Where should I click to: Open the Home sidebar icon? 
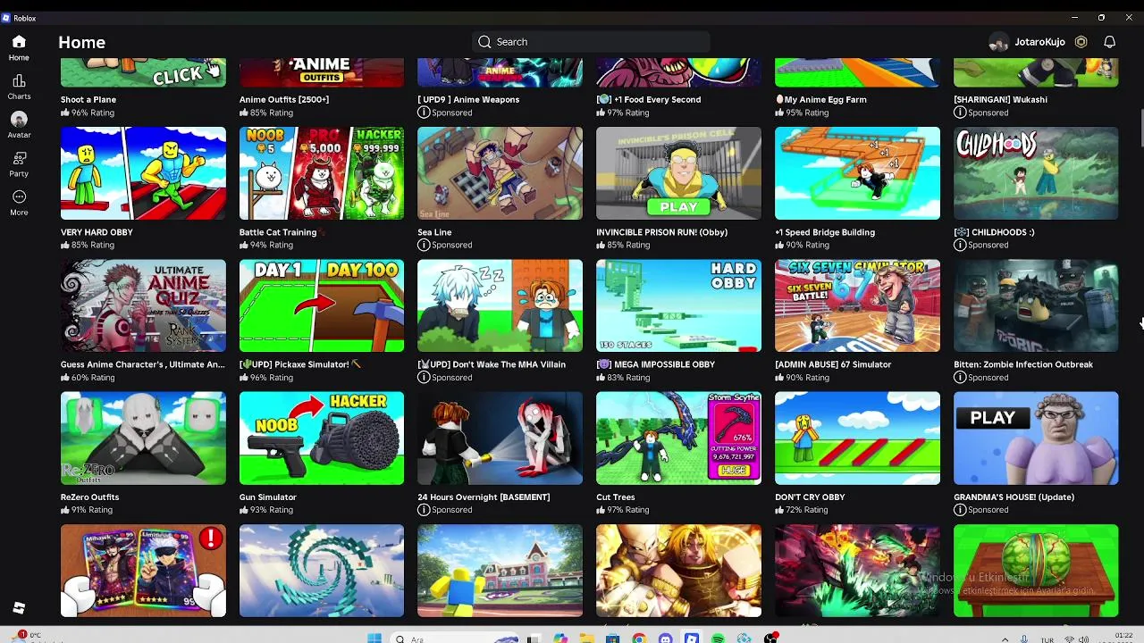point(19,42)
